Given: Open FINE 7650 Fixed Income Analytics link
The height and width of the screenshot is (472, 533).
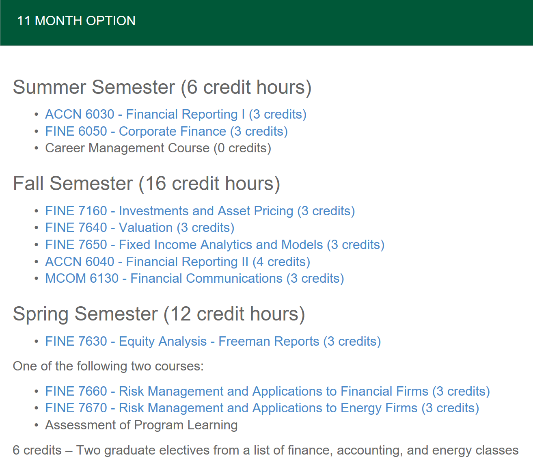Looking at the screenshot, I should tap(214, 245).
